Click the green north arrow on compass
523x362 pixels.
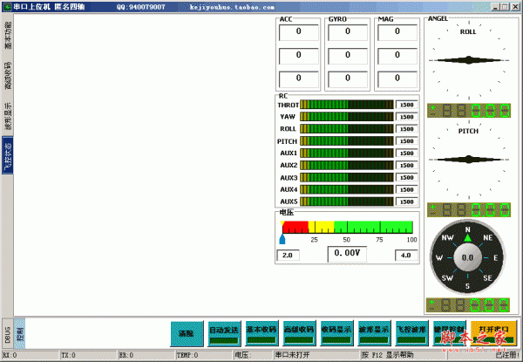coord(467,237)
